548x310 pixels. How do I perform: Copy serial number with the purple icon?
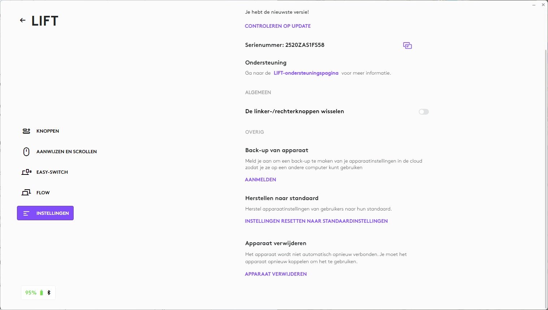(x=407, y=45)
